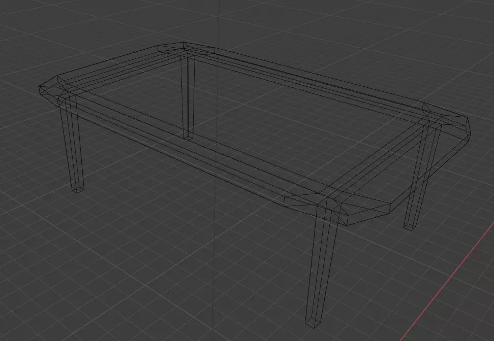The height and width of the screenshot is (341, 494).
Task: Click the table's right-side leg near red axis
Action: (421, 176)
